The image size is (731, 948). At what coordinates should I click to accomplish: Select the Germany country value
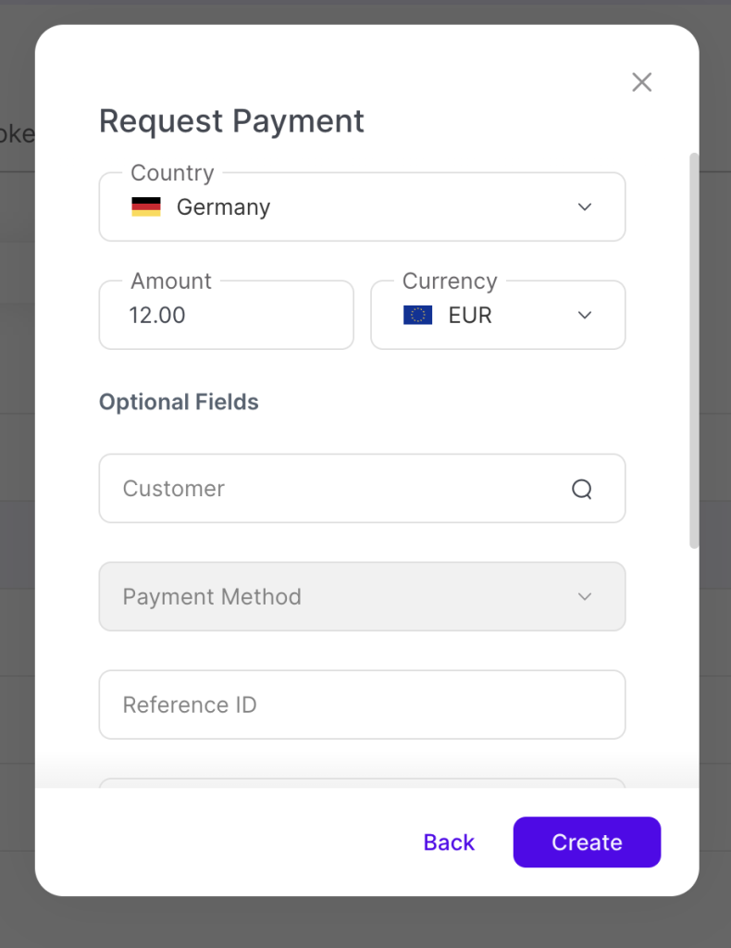point(223,207)
